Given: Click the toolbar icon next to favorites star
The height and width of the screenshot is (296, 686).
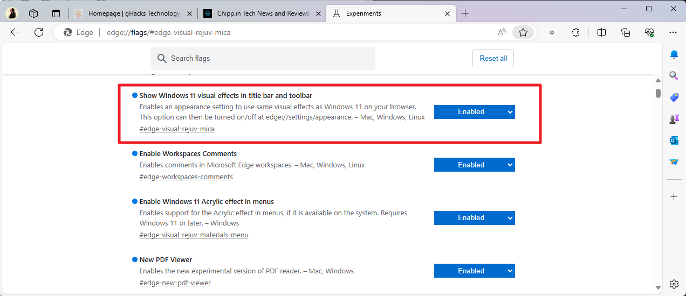Looking at the screenshot, I should pos(551,32).
